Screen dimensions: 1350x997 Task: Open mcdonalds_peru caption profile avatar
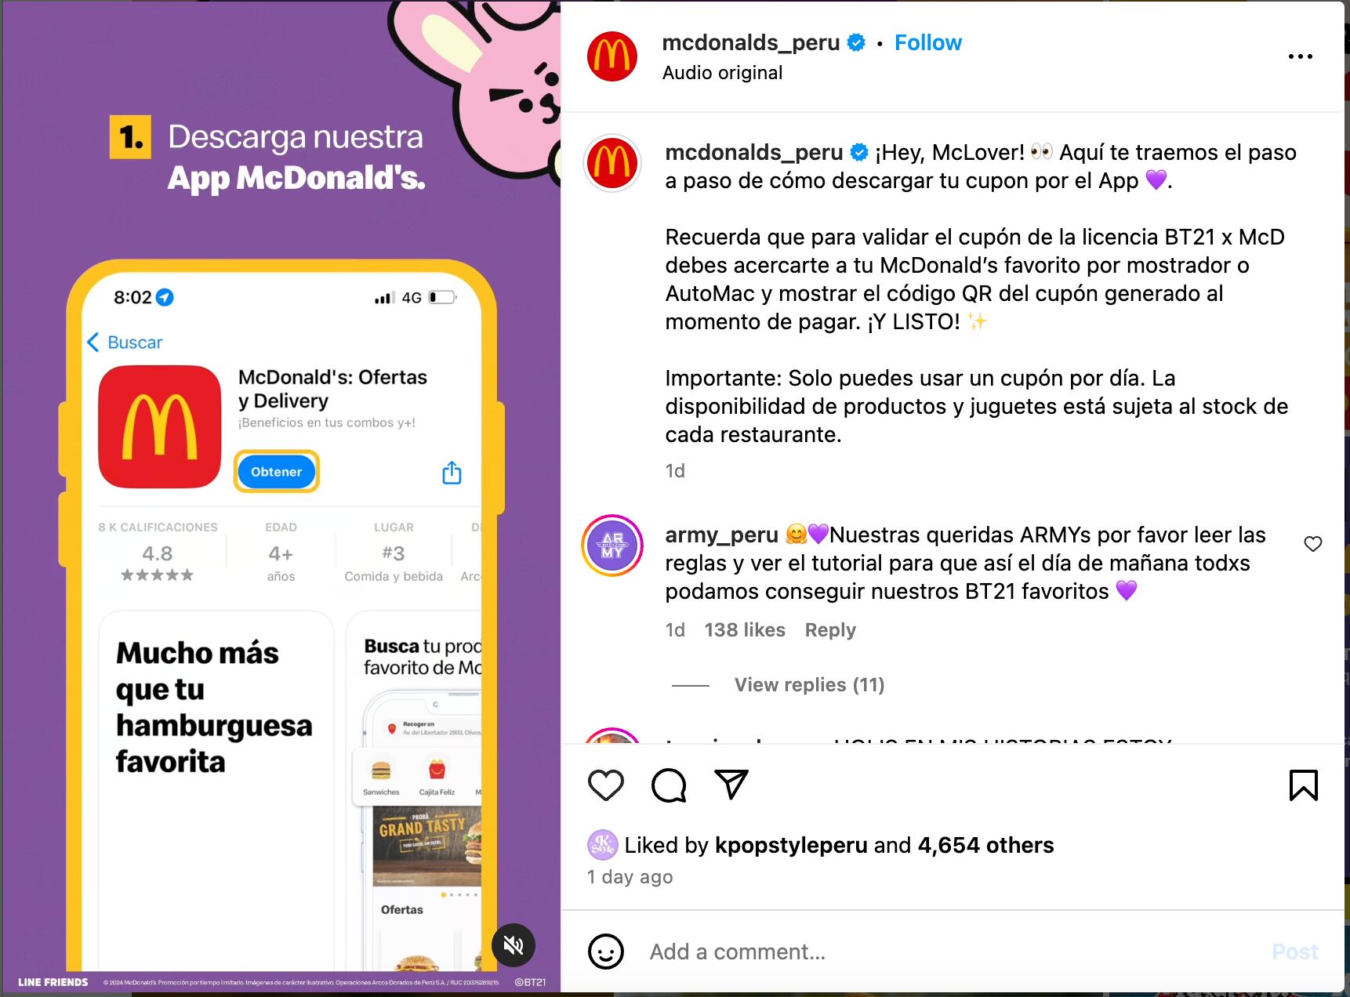click(612, 163)
